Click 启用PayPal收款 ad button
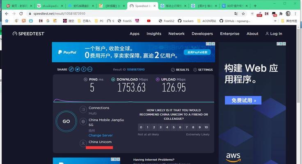The height and width of the screenshot is (164, 302). click(197, 52)
